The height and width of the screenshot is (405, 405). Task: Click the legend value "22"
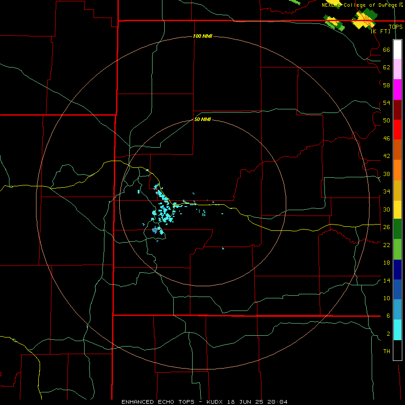point(387,245)
